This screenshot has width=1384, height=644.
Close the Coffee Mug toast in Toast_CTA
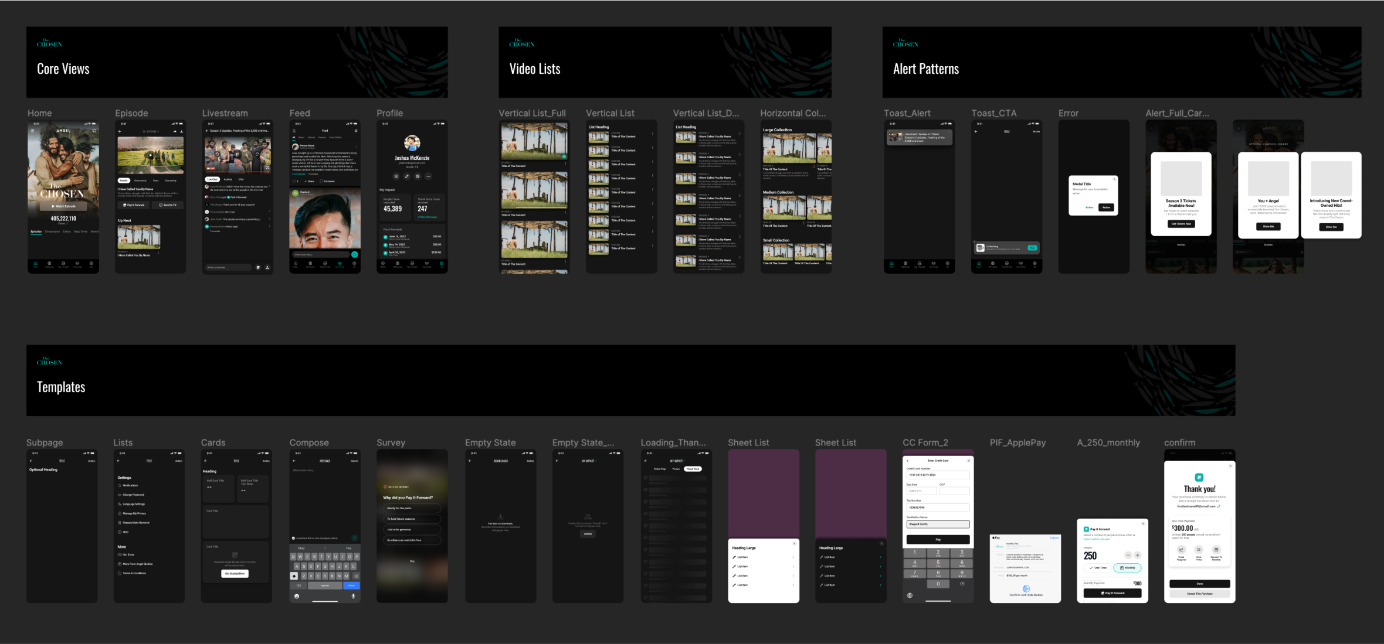pos(975,241)
